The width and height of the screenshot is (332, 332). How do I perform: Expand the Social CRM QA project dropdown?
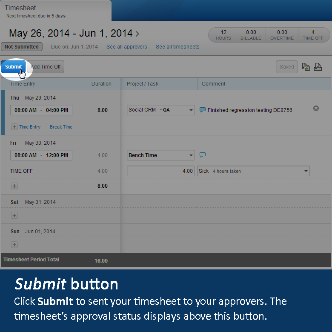click(191, 110)
